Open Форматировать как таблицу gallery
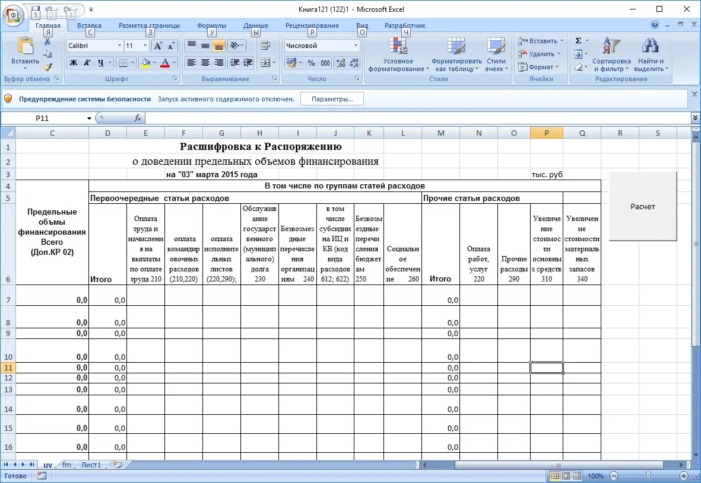The height and width of the screenshot is (483, 701). (x=456, y=55)
